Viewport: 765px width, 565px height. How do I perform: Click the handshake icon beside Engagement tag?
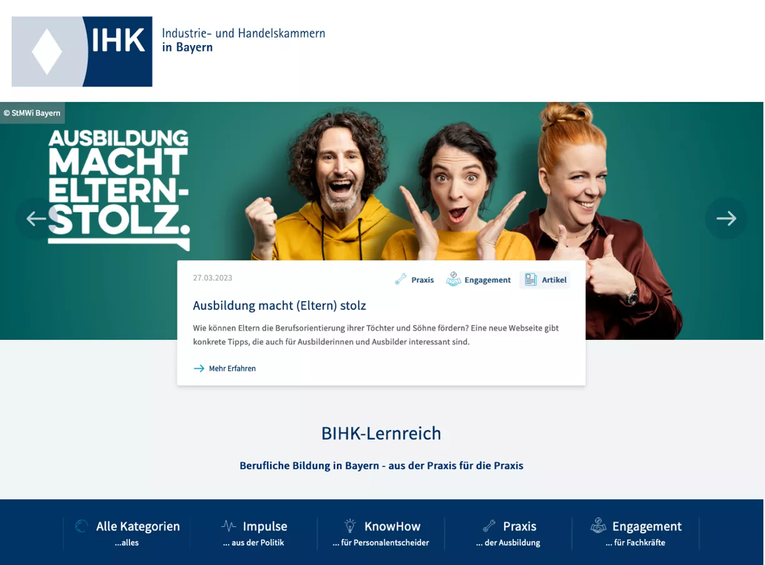coord(453,279)
